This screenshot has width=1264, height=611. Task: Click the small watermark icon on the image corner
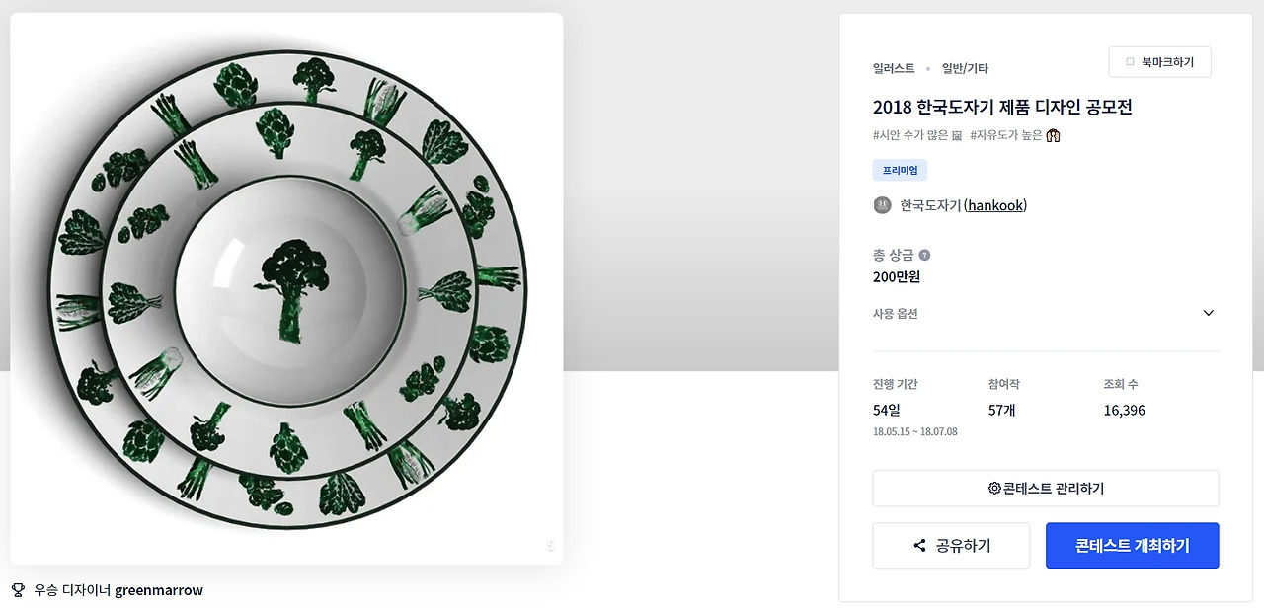[x=550, y=546]
